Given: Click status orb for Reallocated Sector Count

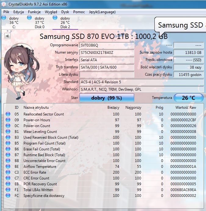Looking at the screenshot, I should tap(8, 114).
